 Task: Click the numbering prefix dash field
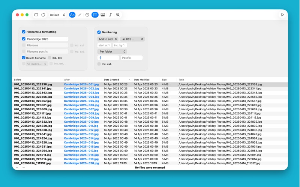[108, 58]
